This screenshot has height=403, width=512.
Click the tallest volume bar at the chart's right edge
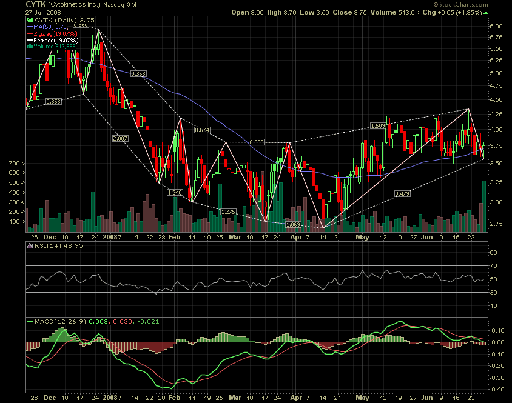[484, 206]
